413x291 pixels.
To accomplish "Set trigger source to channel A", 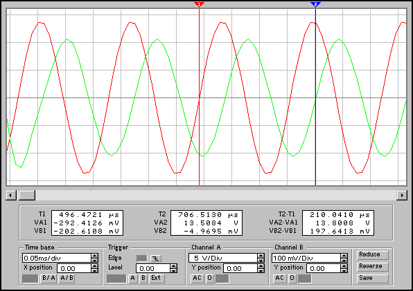I will click(133, 279).
